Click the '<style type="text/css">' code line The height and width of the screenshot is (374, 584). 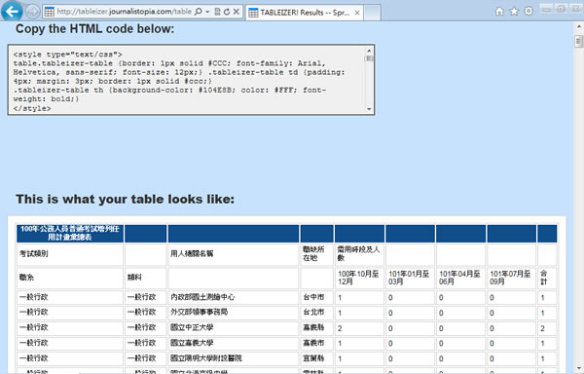68,55
